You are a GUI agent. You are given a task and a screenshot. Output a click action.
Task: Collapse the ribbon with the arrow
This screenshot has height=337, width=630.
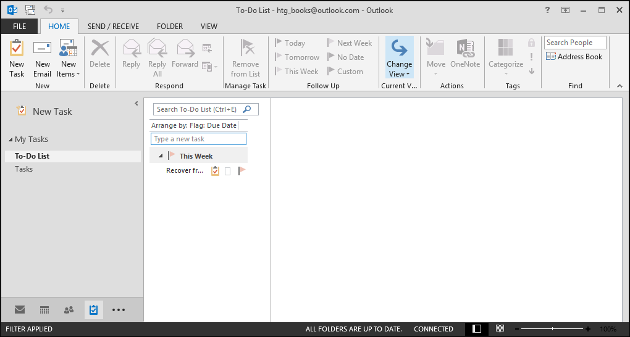pyautogui.click(x=619, y=86)
